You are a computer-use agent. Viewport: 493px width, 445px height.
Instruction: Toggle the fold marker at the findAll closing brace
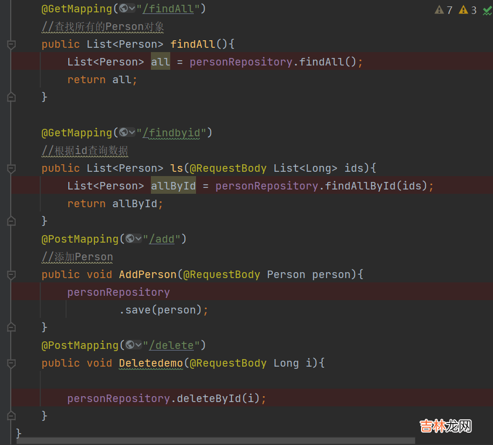tap(11, 97)
